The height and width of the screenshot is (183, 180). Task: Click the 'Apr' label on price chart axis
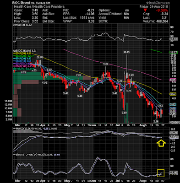(x=43, y=125)
